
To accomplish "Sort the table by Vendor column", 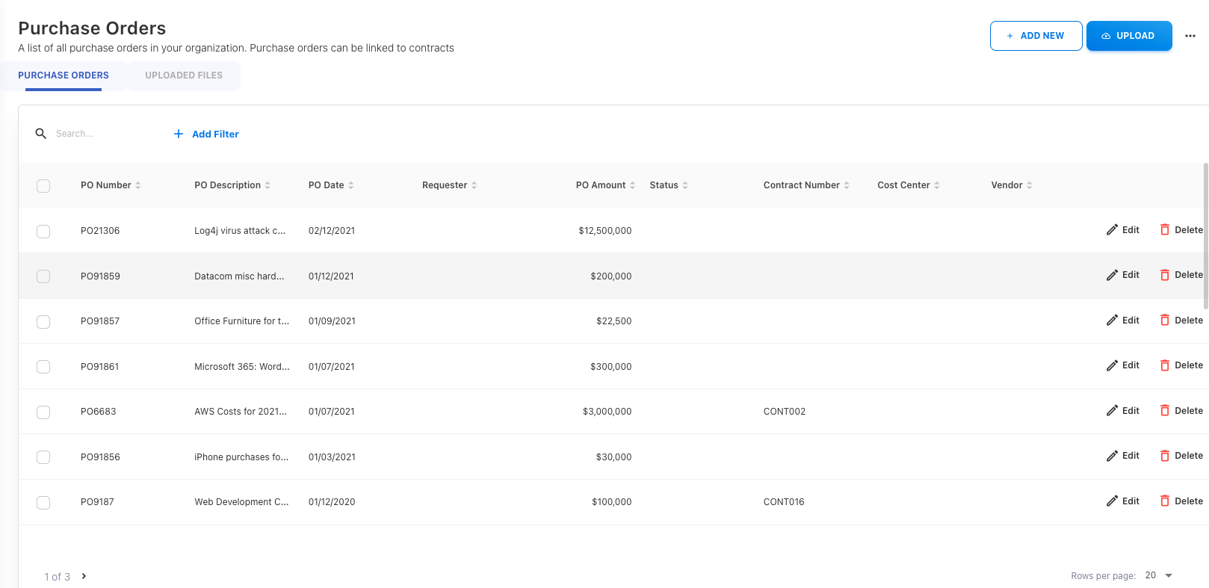I will 1029,185.
